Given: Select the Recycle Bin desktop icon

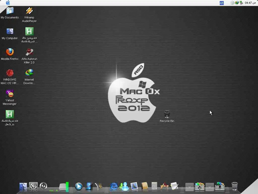Looking at the screenshot, I should tap(167, 114).
